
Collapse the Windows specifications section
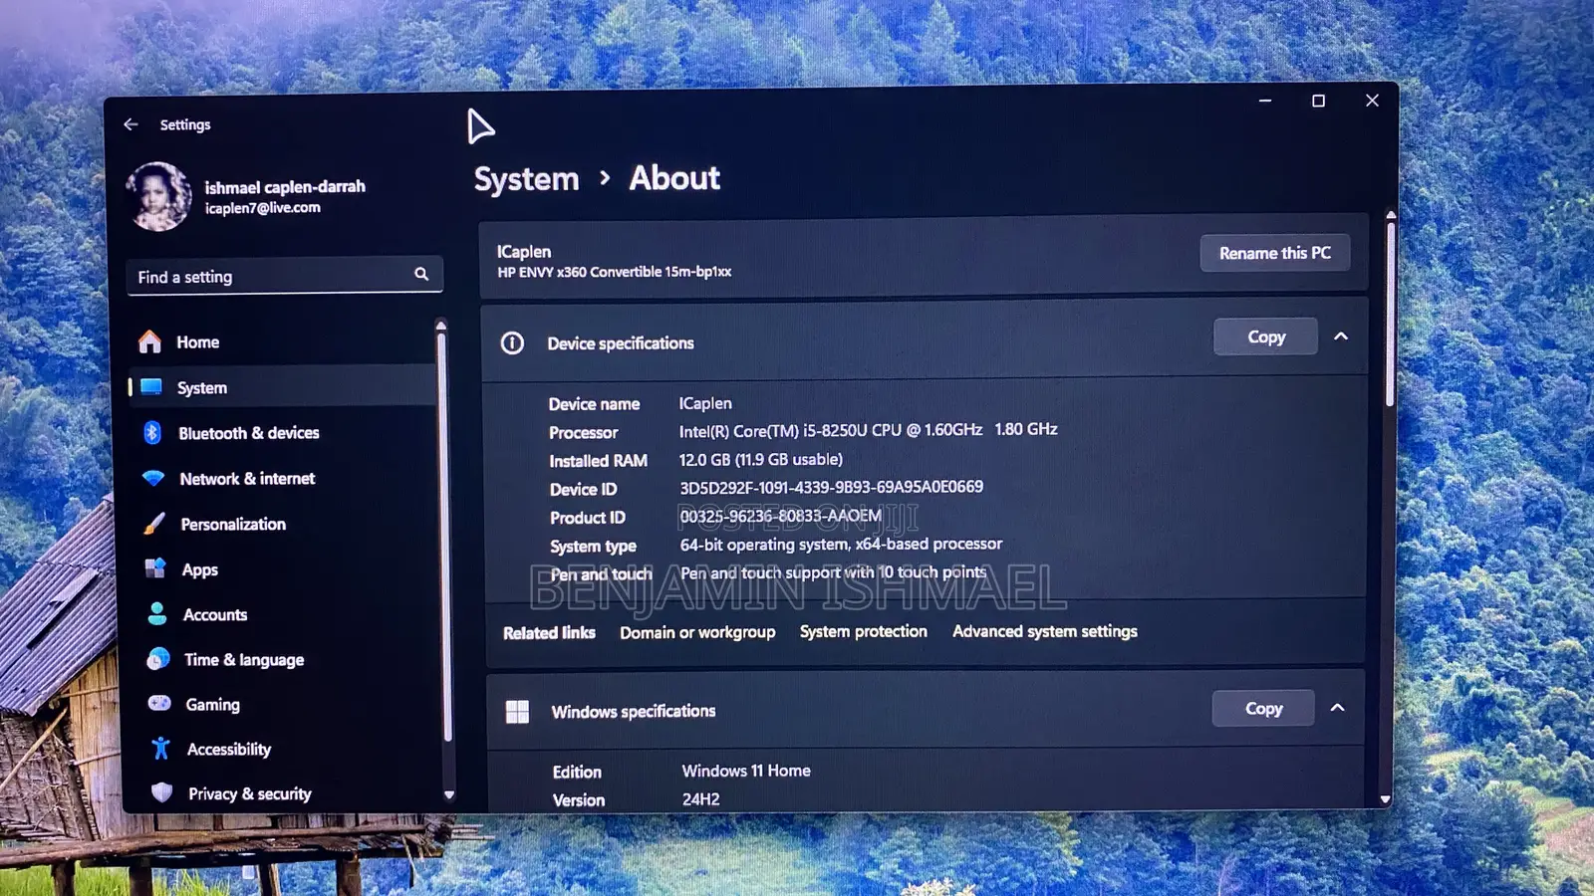point(1338,708)
